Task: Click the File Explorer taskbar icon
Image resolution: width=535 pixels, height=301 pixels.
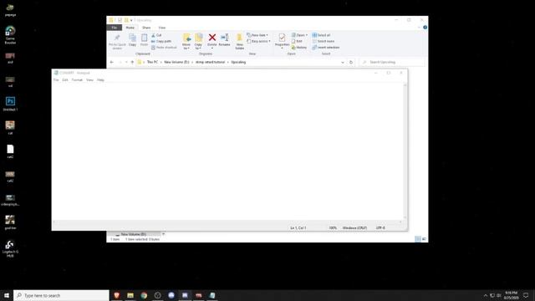Action: coord(130,295)
